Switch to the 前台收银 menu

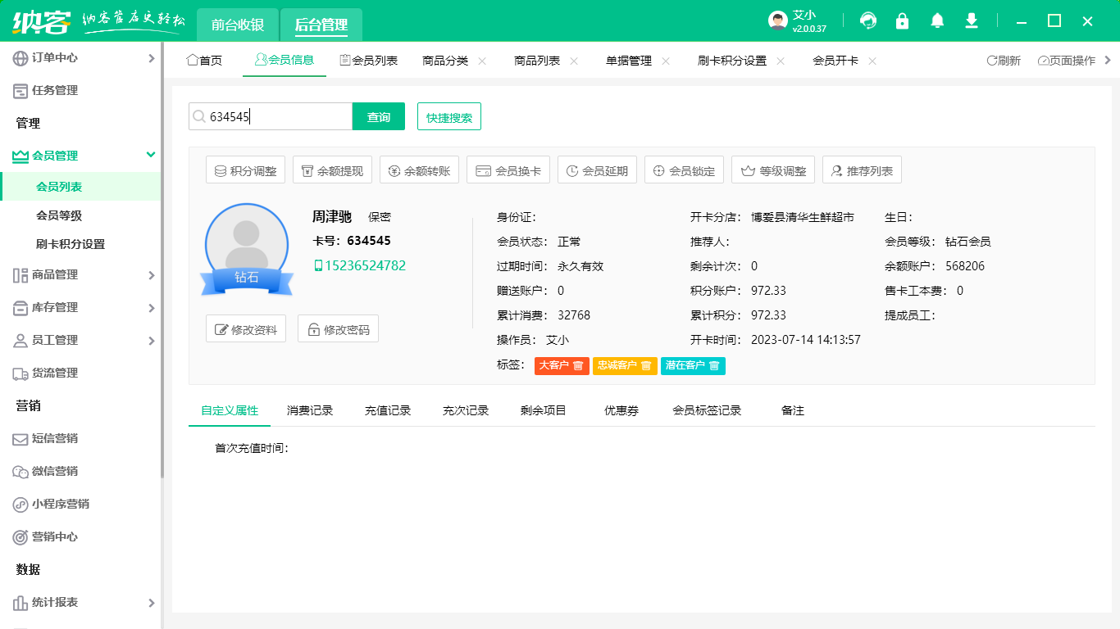[x=235, y=25]
